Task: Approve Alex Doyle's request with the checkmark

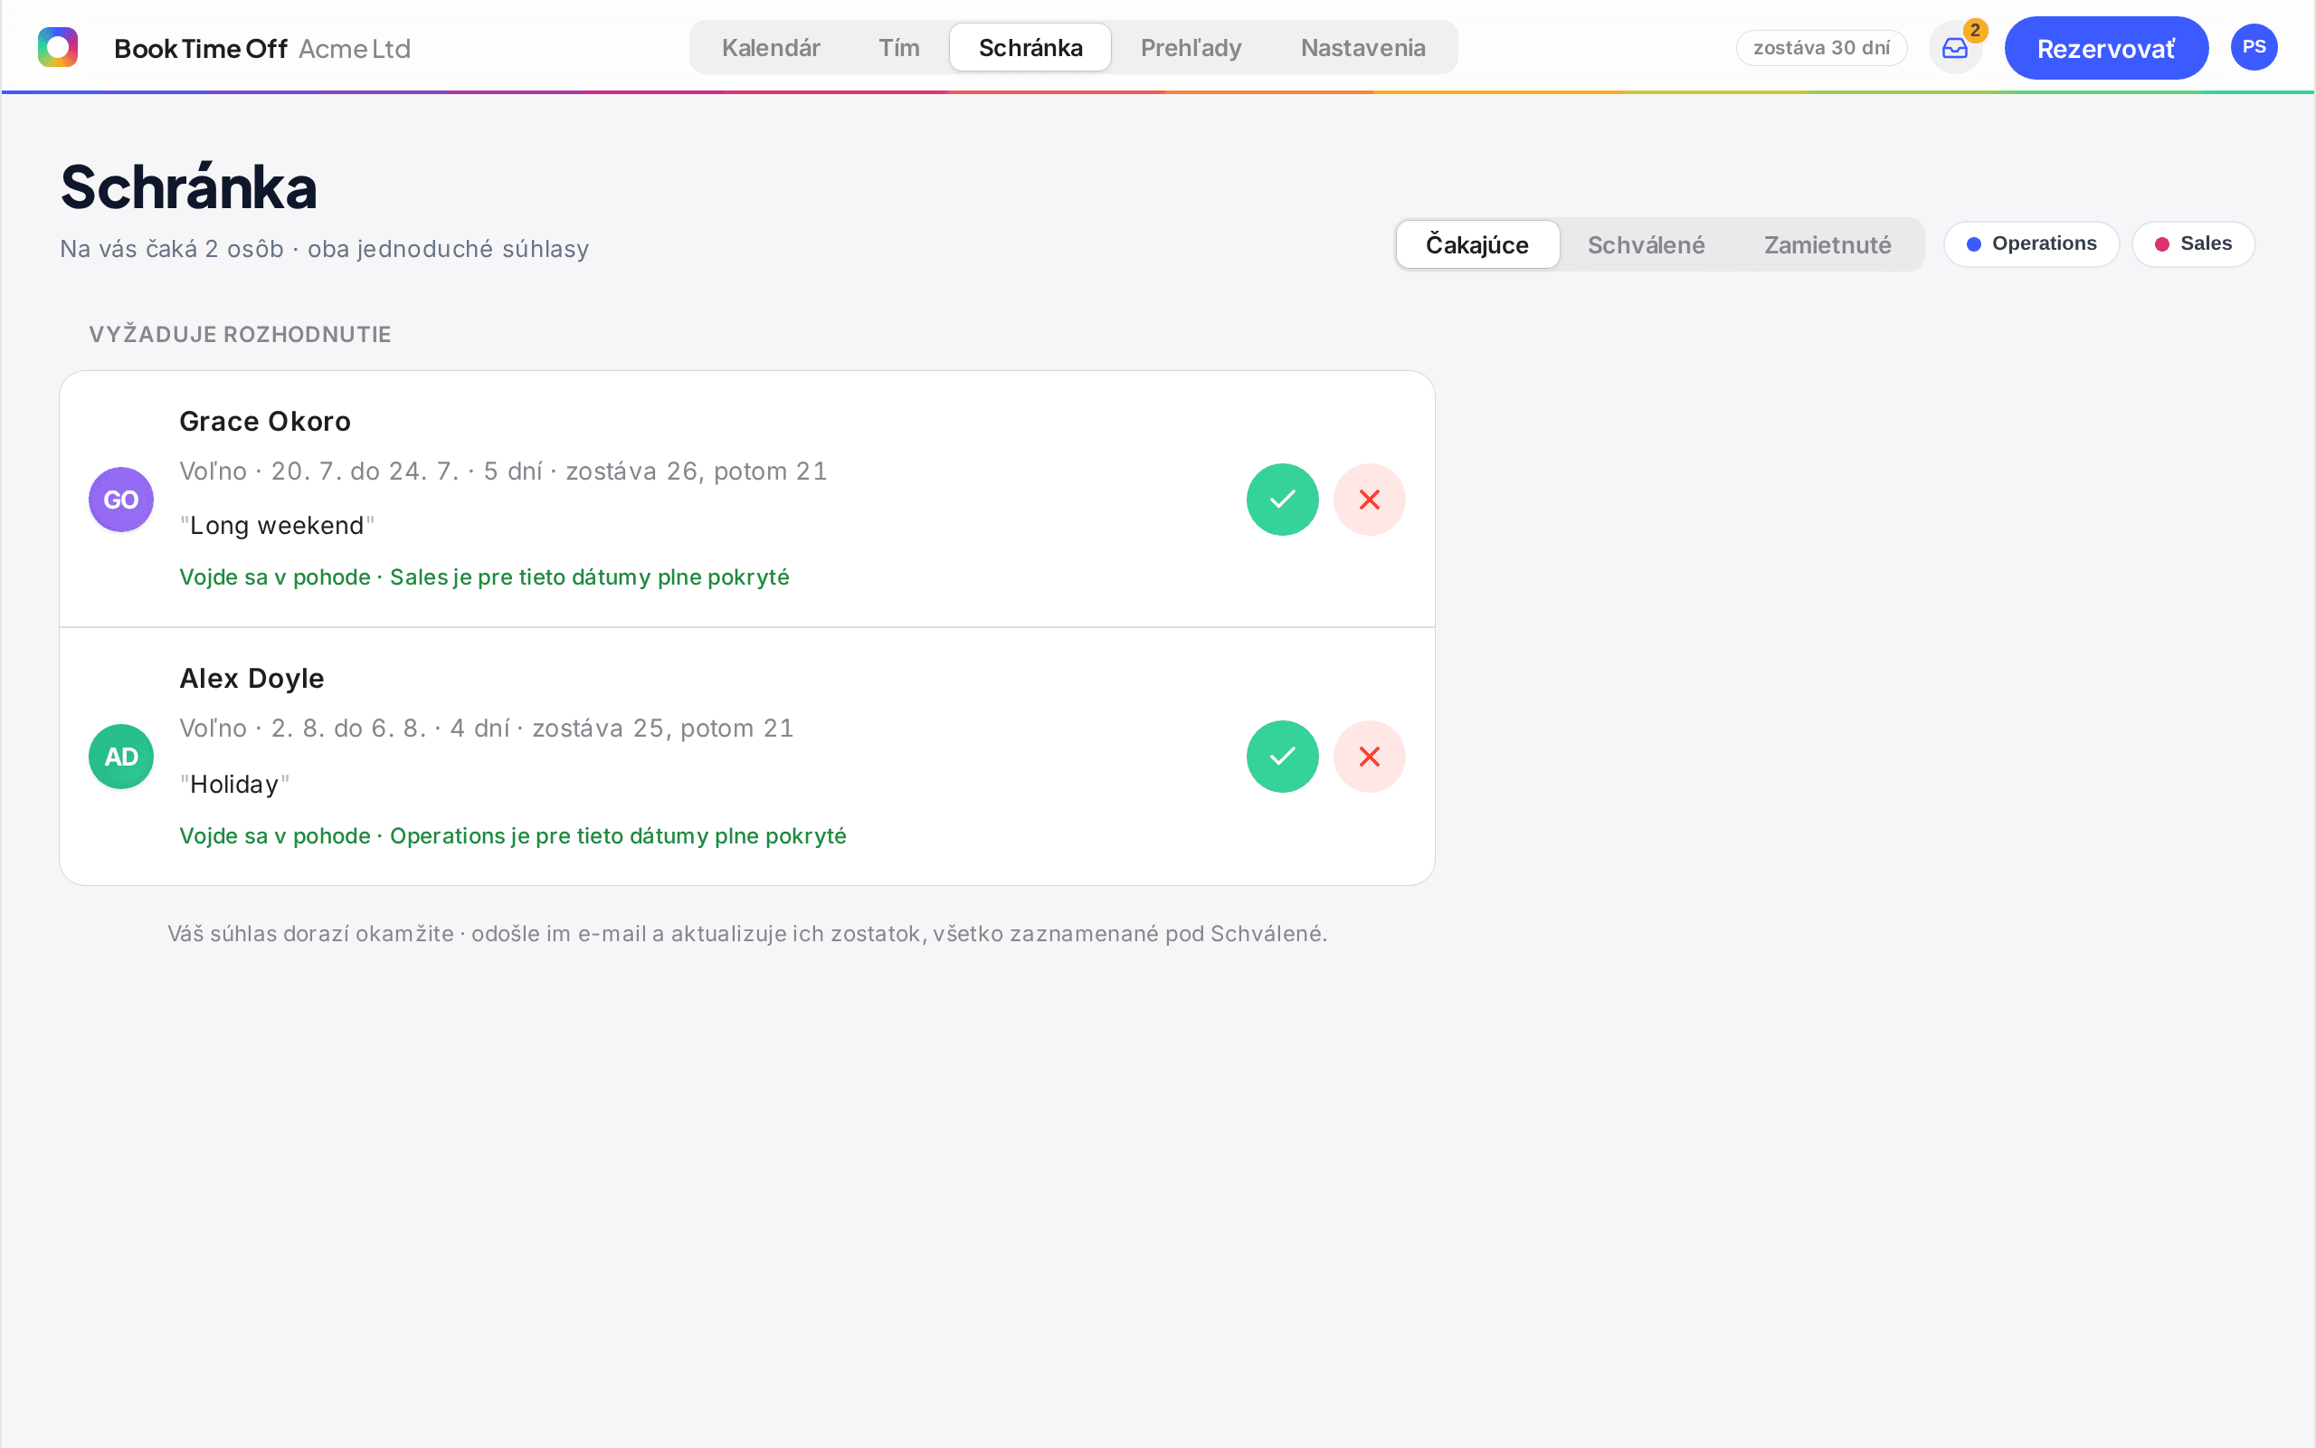Action: point(1283,757)
